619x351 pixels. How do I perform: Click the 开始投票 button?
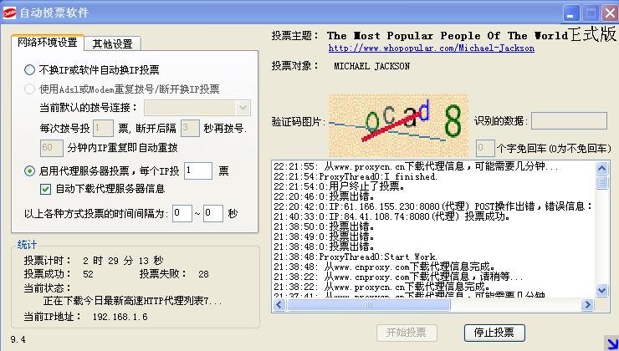tap(407, 333)
